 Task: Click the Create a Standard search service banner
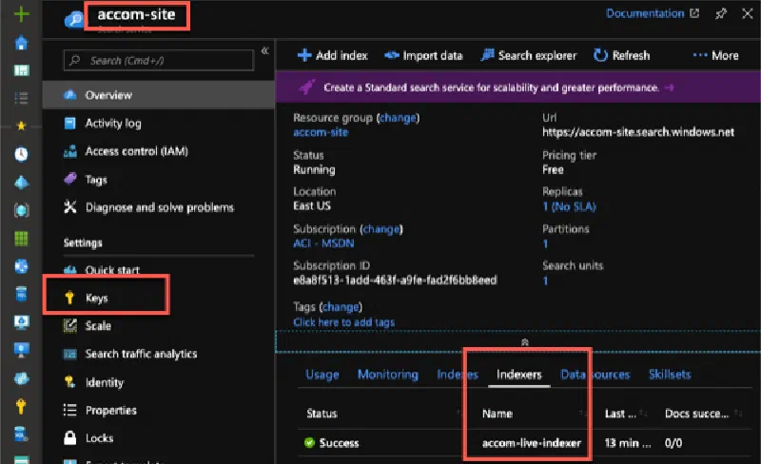click(517, 87)
